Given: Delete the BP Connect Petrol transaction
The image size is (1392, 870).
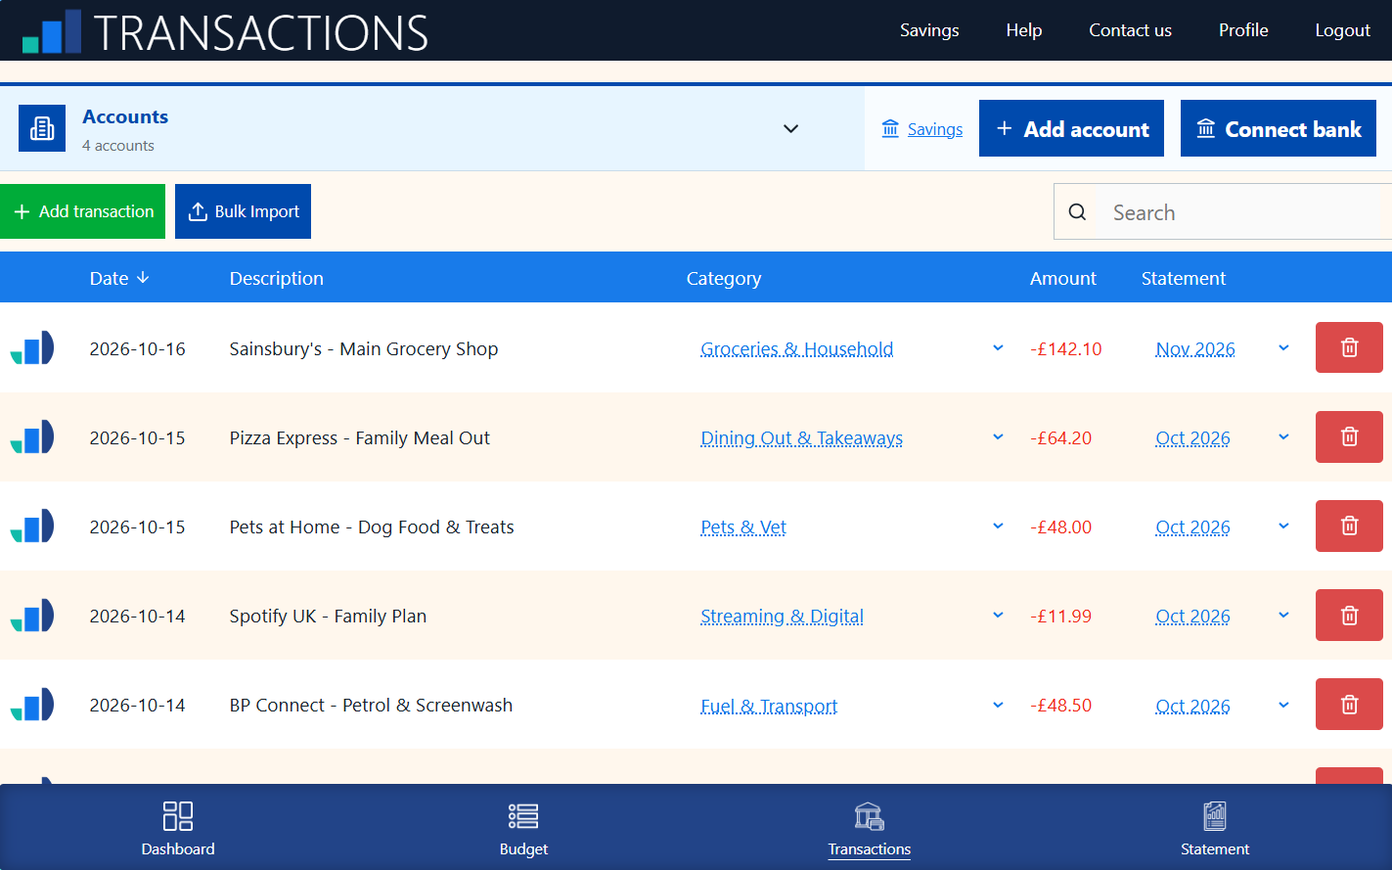Looking at the screenshot, I should pyautogui.click(x=1349, y=704).
